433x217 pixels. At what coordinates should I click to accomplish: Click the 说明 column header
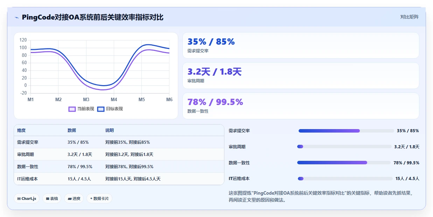tap(110, 130)
